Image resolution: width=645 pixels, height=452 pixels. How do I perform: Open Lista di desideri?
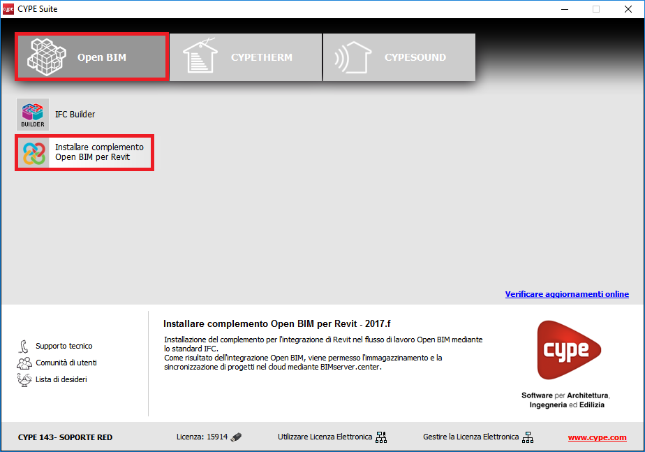click(61, 379)
